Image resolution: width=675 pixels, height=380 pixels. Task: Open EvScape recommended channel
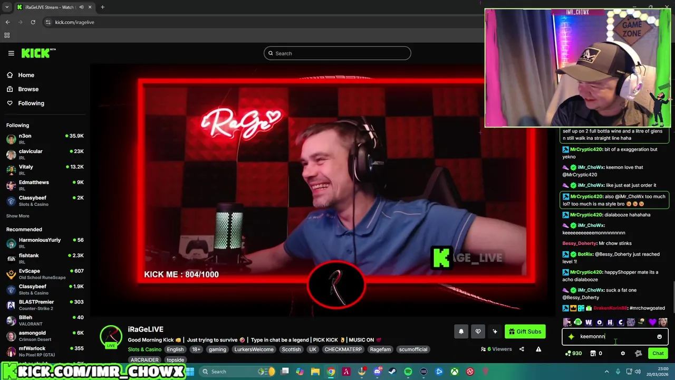click(45, 274)
